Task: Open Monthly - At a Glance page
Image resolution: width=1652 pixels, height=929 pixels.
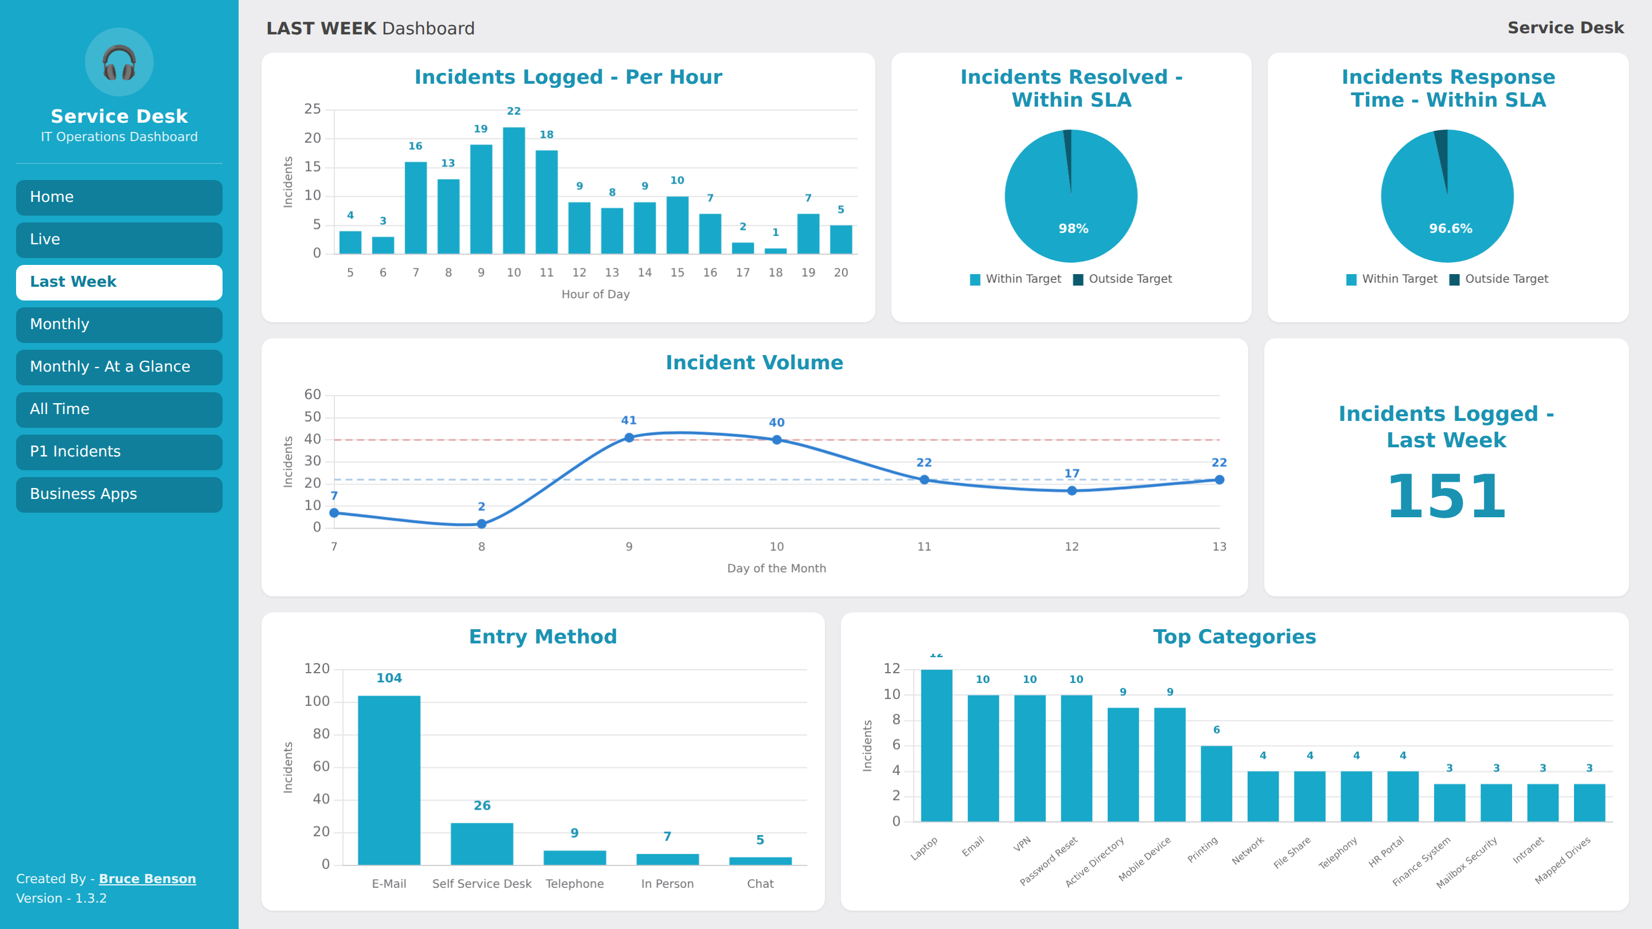Action: [x=119, y=367]
